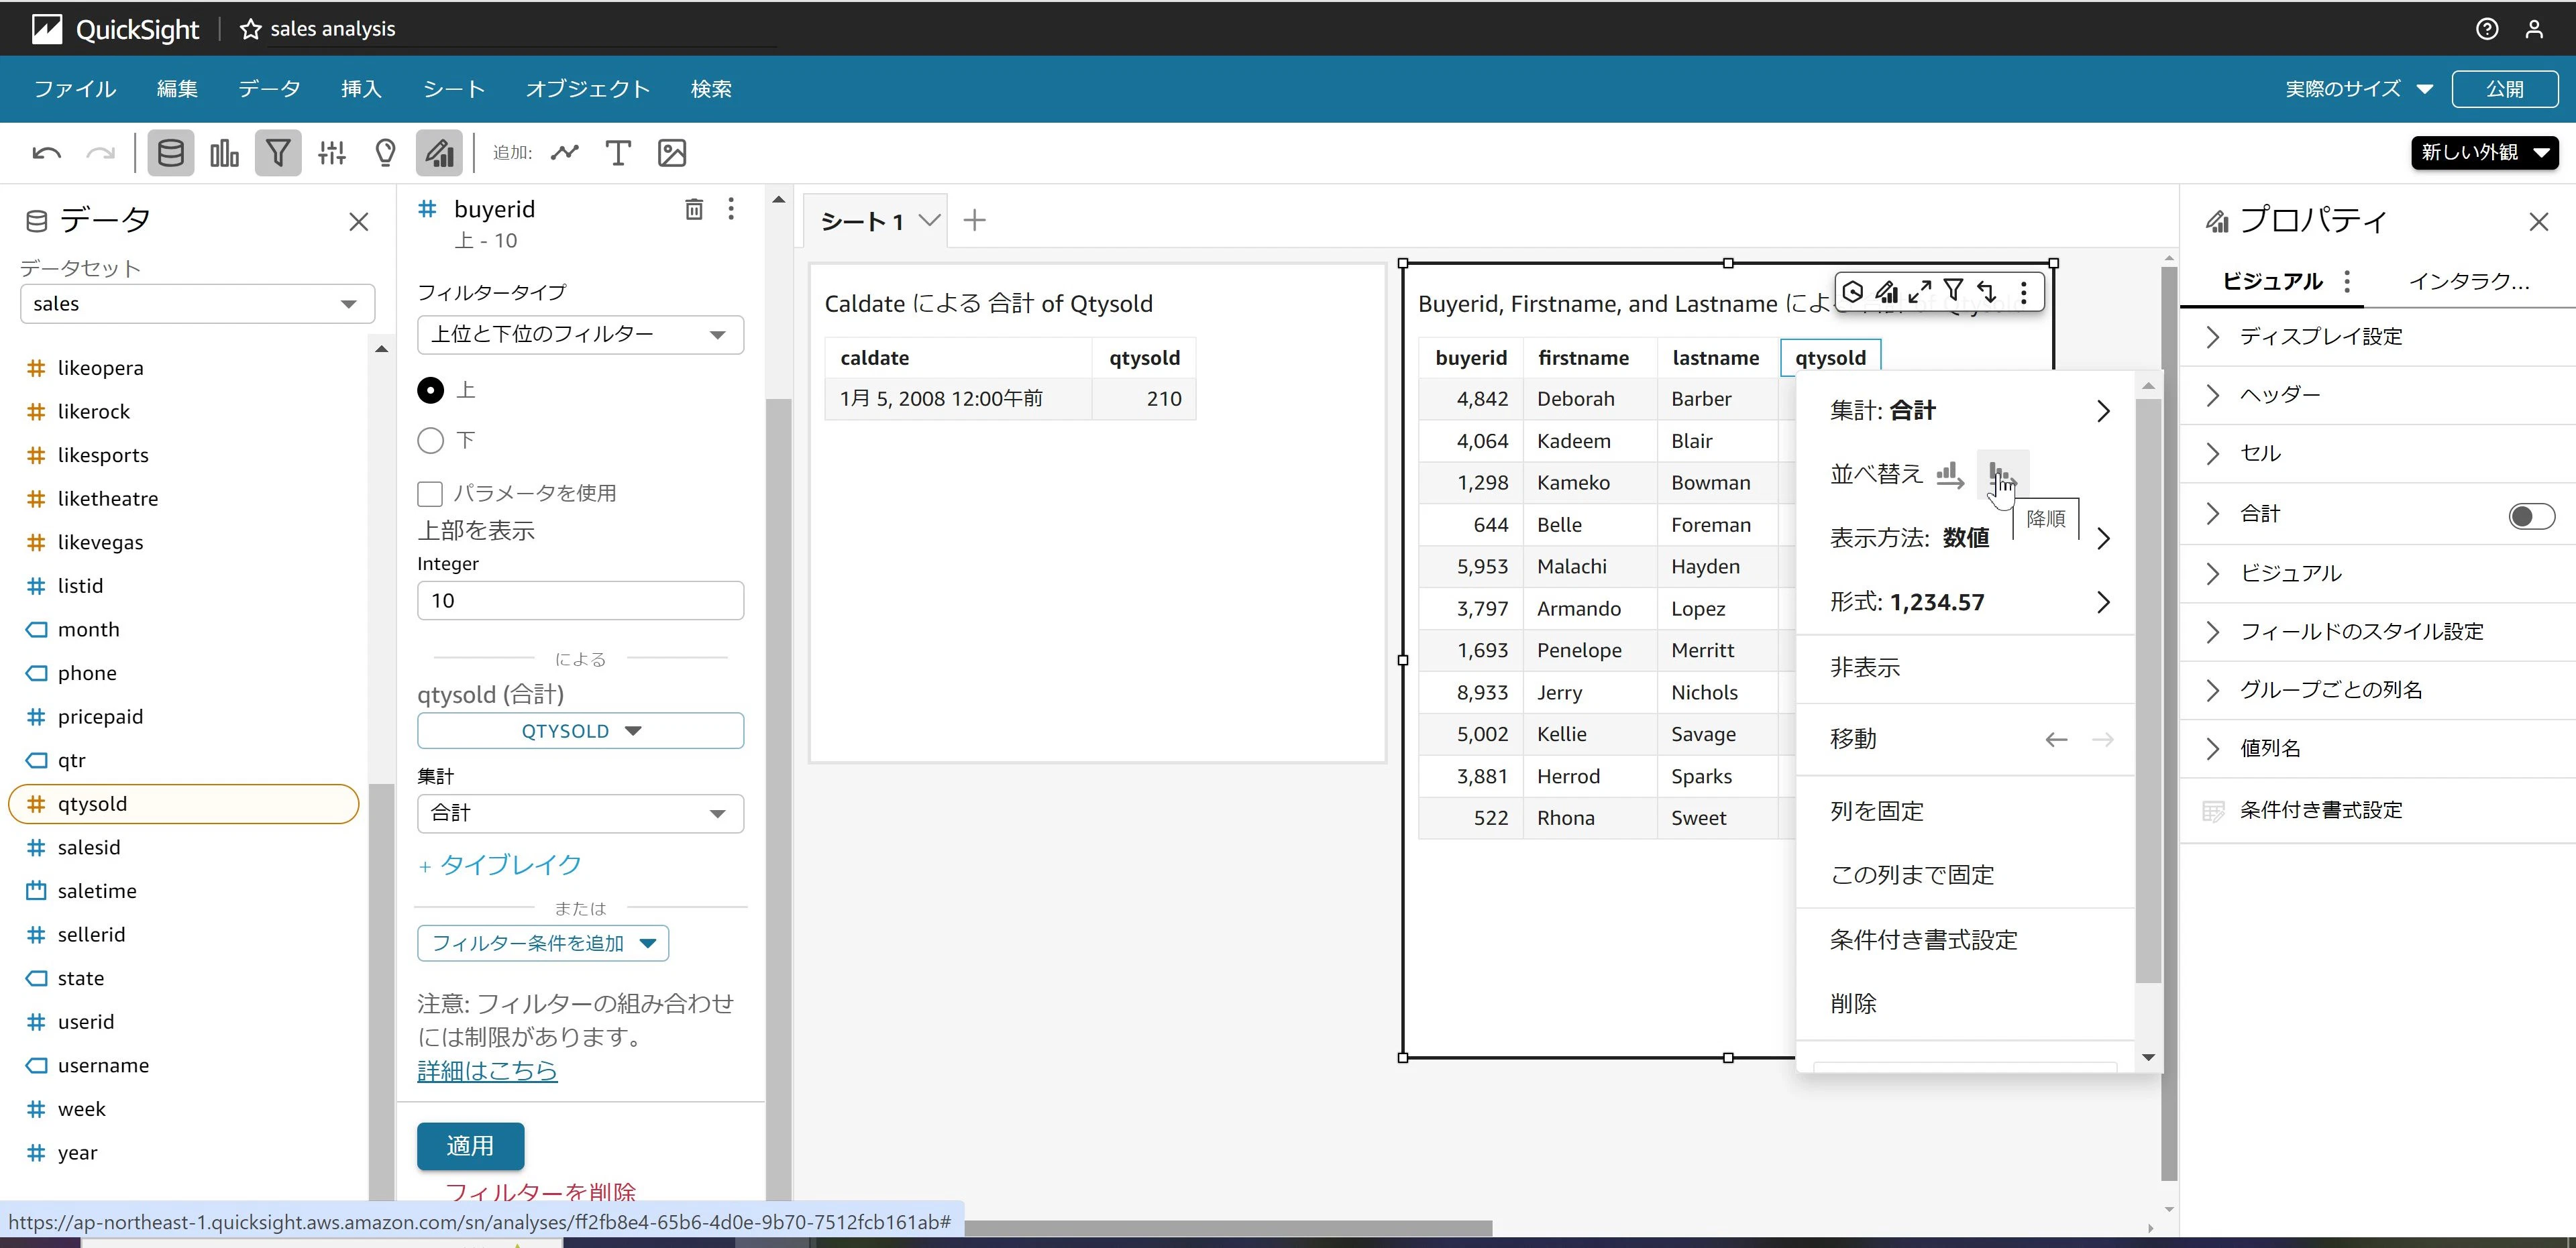Add a text box icon
2576x1248 pixels.
tap(618, 153)
